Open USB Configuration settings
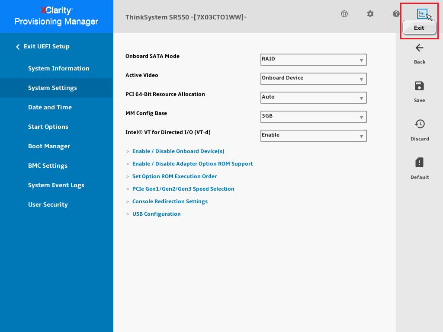Image resolution: width=443 pixels, height=332 pixels. point(157,214)
